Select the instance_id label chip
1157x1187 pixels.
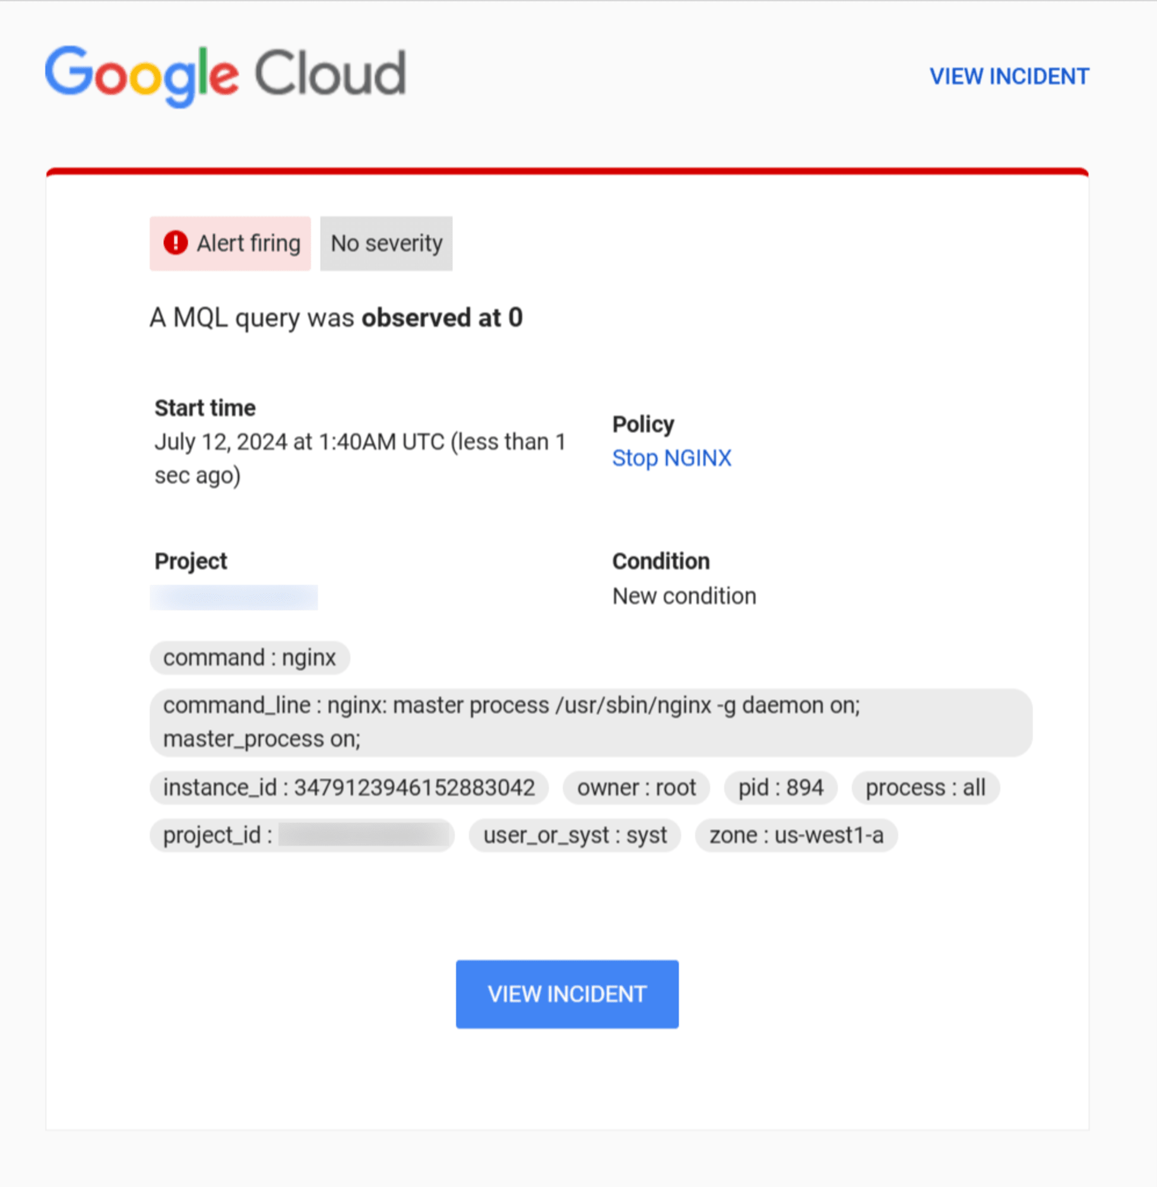(349, 788)
